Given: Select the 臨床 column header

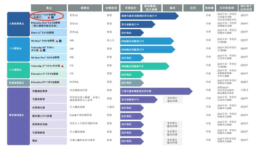Looking at the screenshot, I should click(172, 8).
